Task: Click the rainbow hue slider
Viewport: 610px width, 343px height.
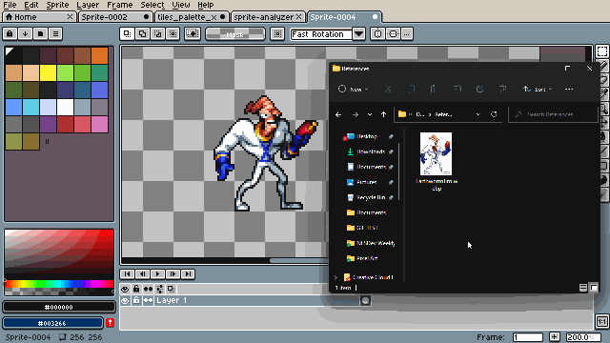Action: click(59, 284)
